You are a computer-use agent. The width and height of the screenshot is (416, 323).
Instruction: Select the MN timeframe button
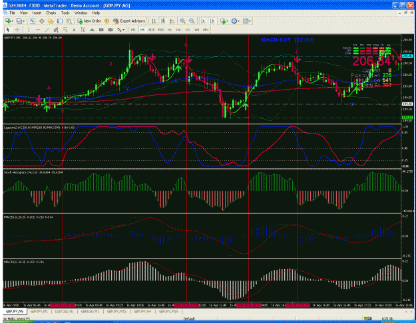pos(206,30)
